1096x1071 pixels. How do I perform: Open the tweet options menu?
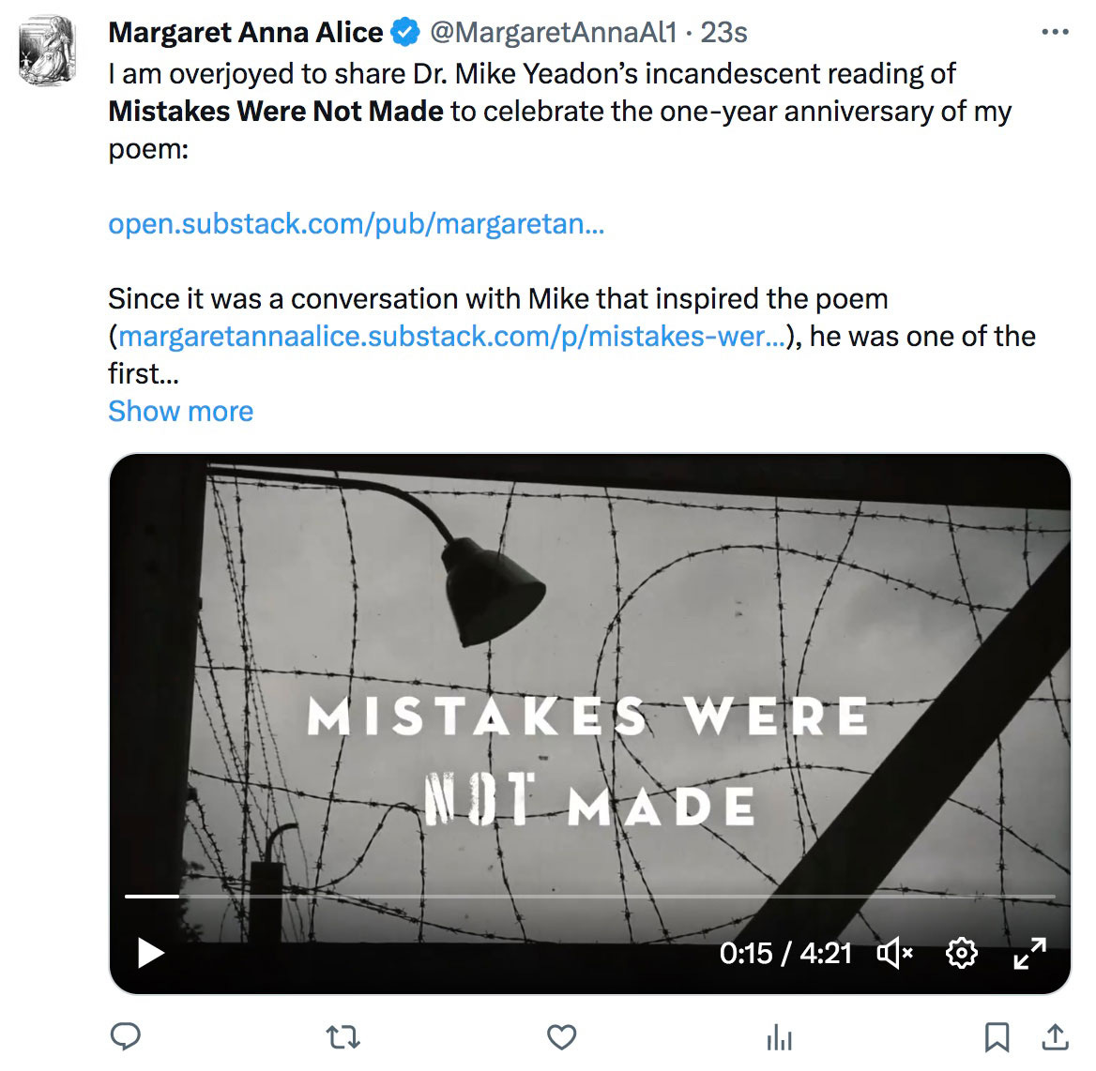[x=1056, y=31]
